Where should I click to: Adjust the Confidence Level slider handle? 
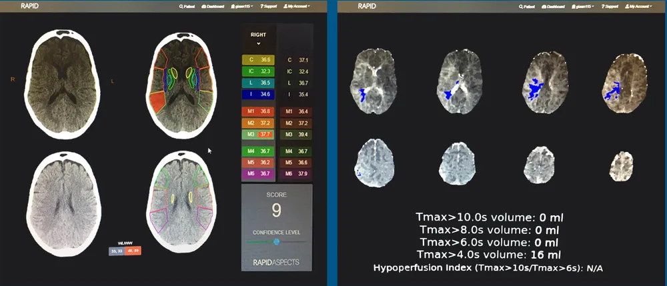[276, 242]
